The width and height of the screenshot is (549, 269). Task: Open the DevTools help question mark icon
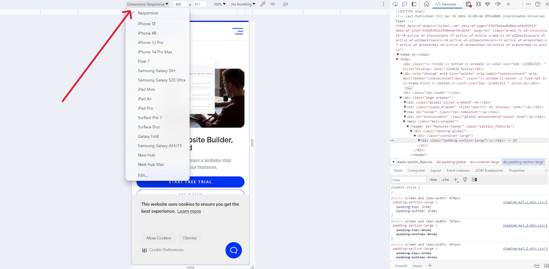[x=538, y=4]
